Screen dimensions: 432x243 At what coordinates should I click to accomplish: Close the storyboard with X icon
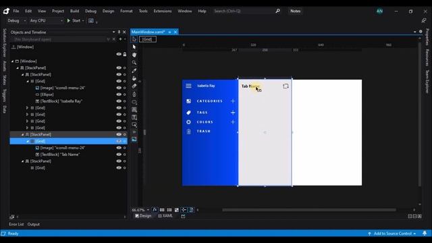(114, 39)
